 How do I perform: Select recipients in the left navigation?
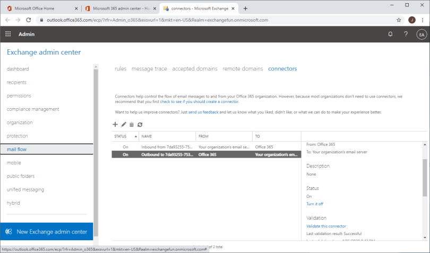16,82
